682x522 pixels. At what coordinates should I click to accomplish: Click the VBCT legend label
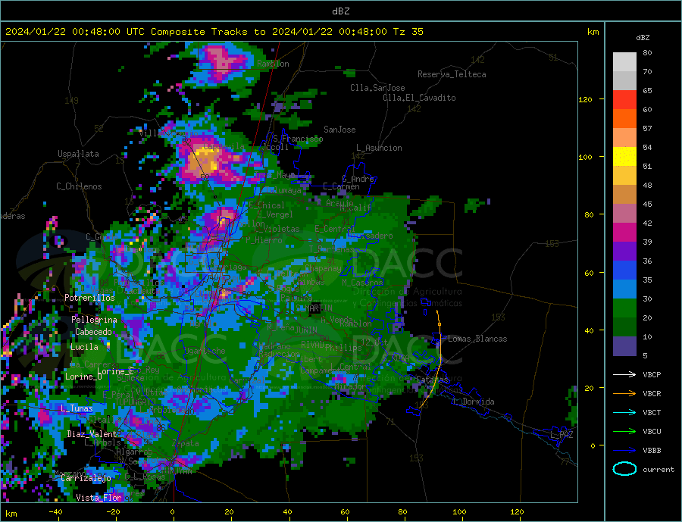tap(652, 412)
